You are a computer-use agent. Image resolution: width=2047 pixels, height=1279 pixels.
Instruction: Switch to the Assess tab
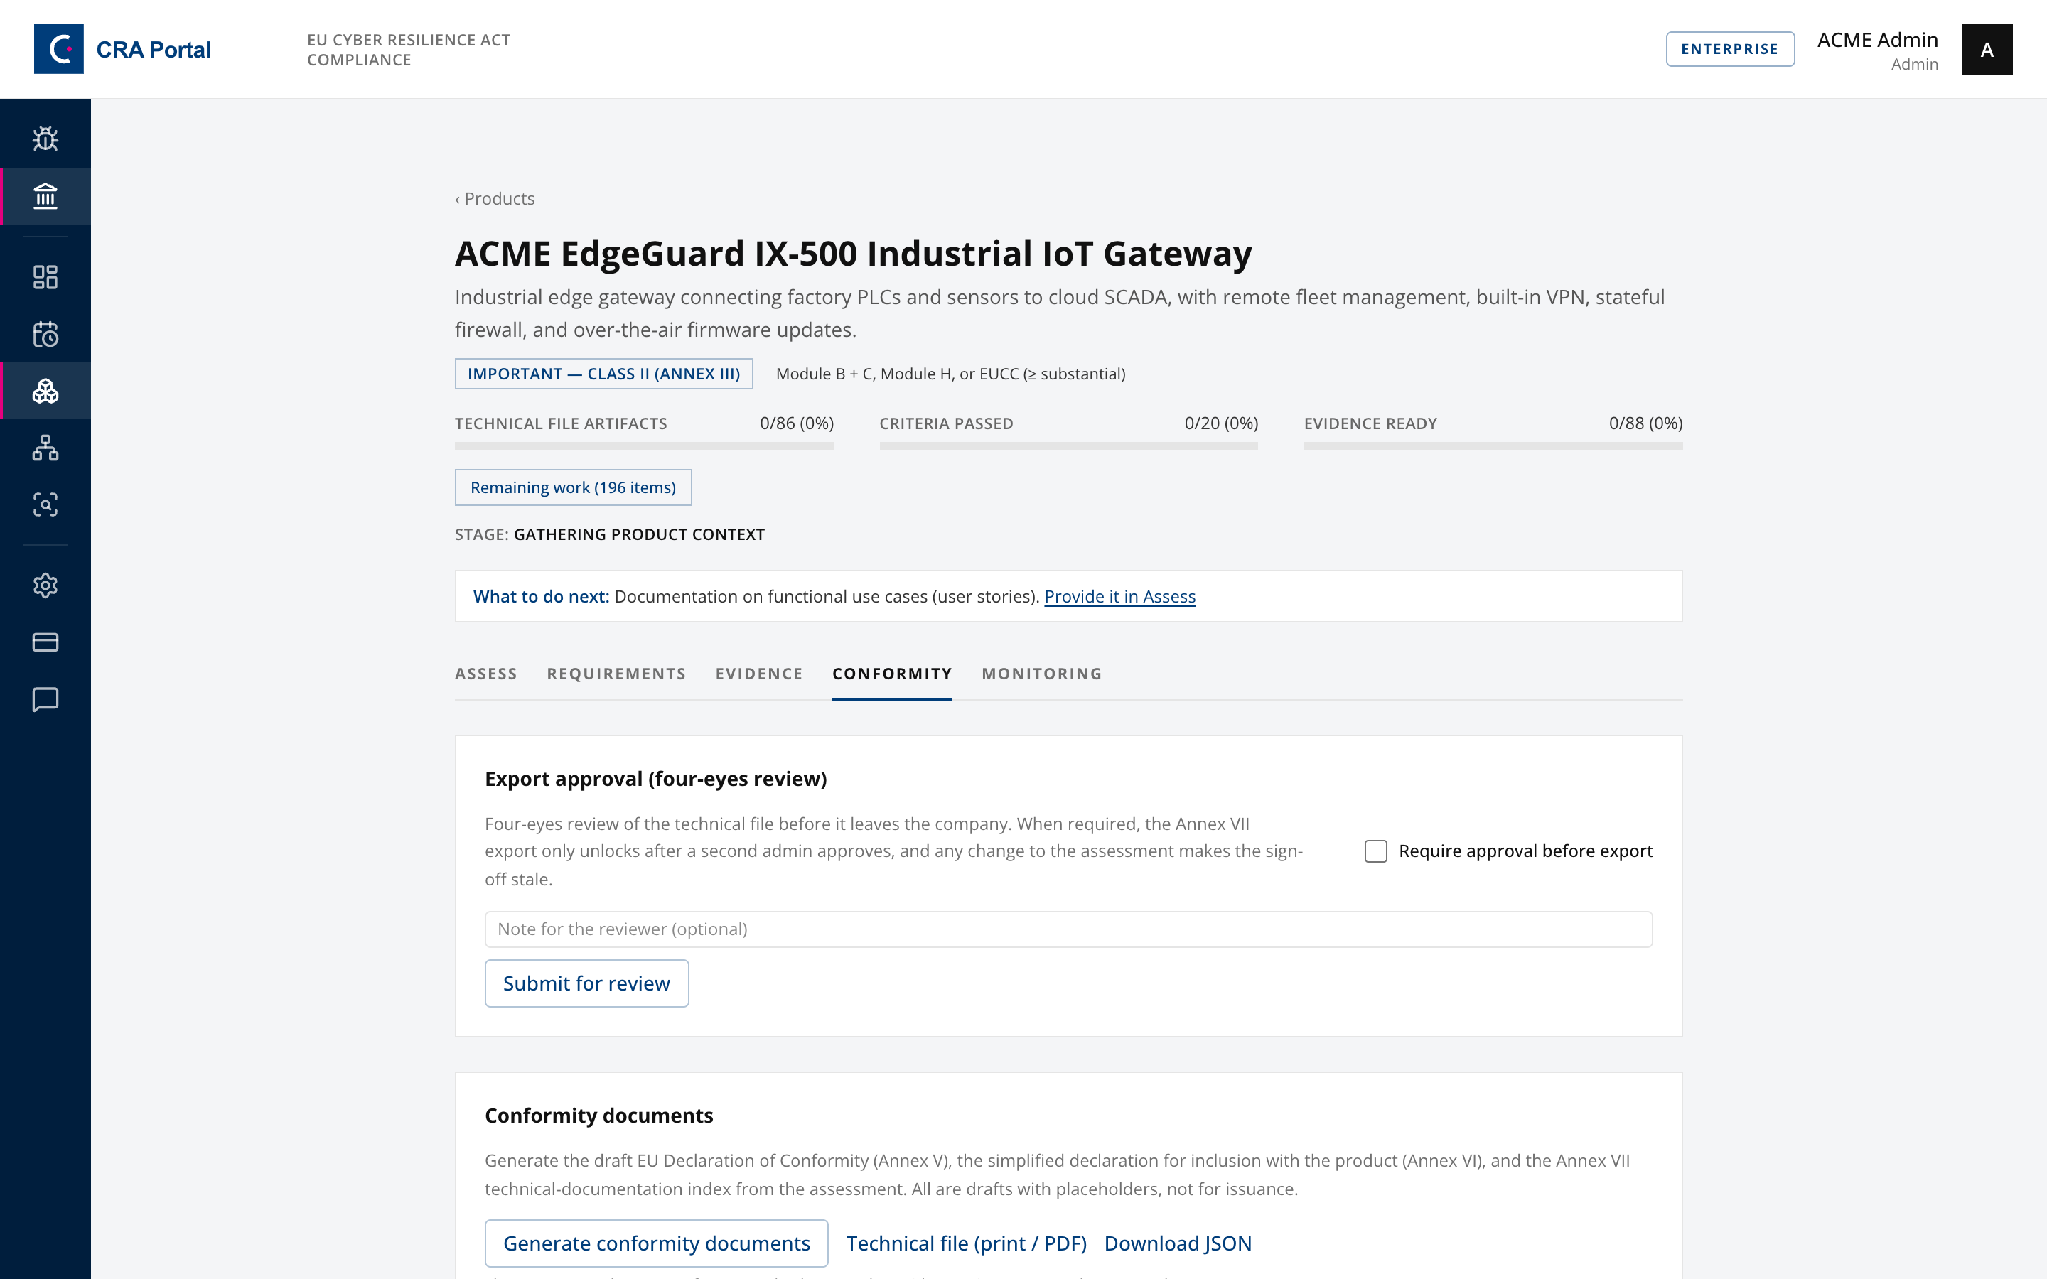click(x=486, y=674)
